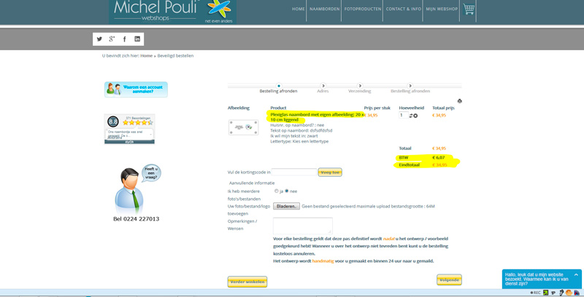The image size is (584, 297).
Task: Click the 'Waarom een account aanmaken?' banner
Action: (x=136, y=90)
